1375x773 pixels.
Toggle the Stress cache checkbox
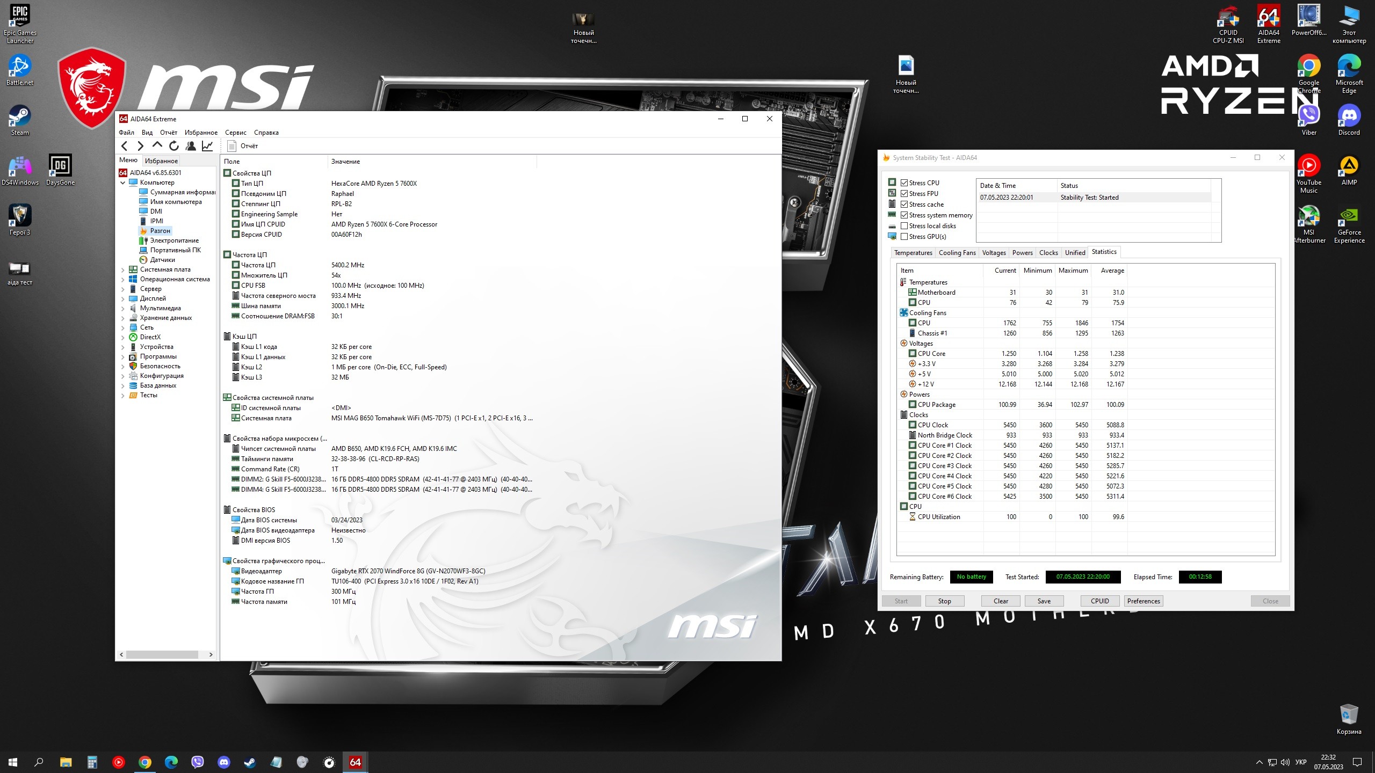(904, 205)
